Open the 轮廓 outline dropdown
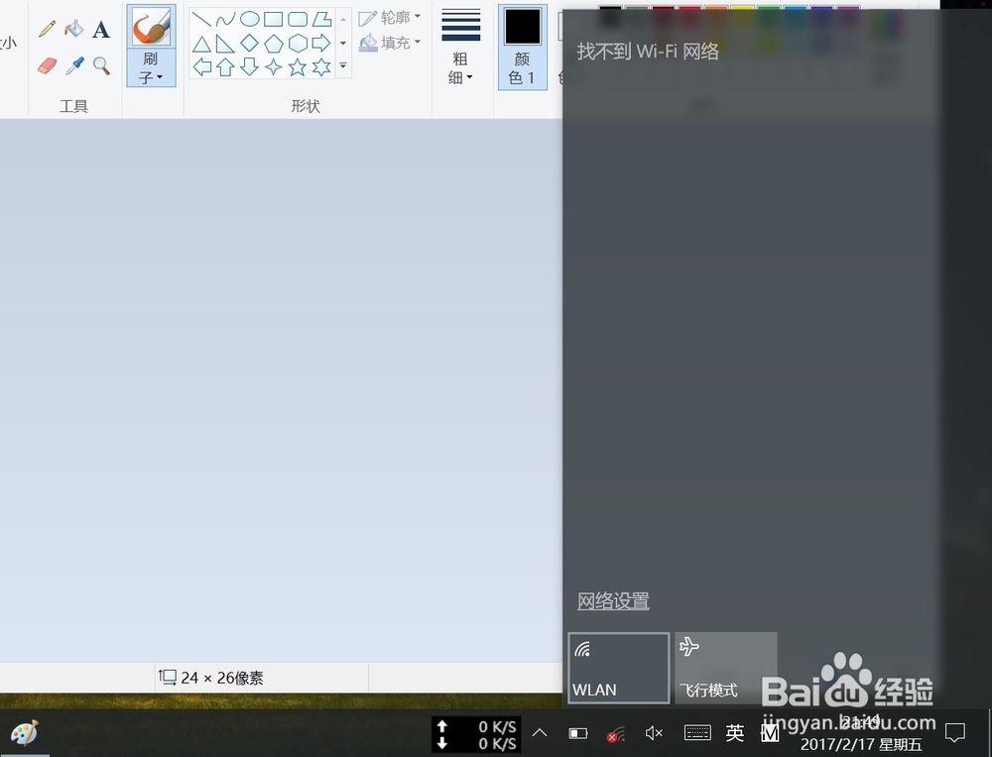Viewport: 992px width, 757px height. [x=390, y=18]
